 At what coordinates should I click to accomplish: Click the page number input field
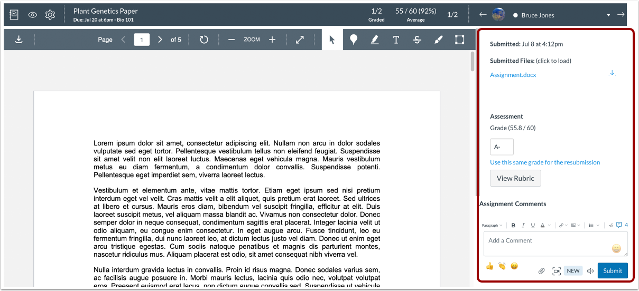pyautogui.click(x=142, y=40)
